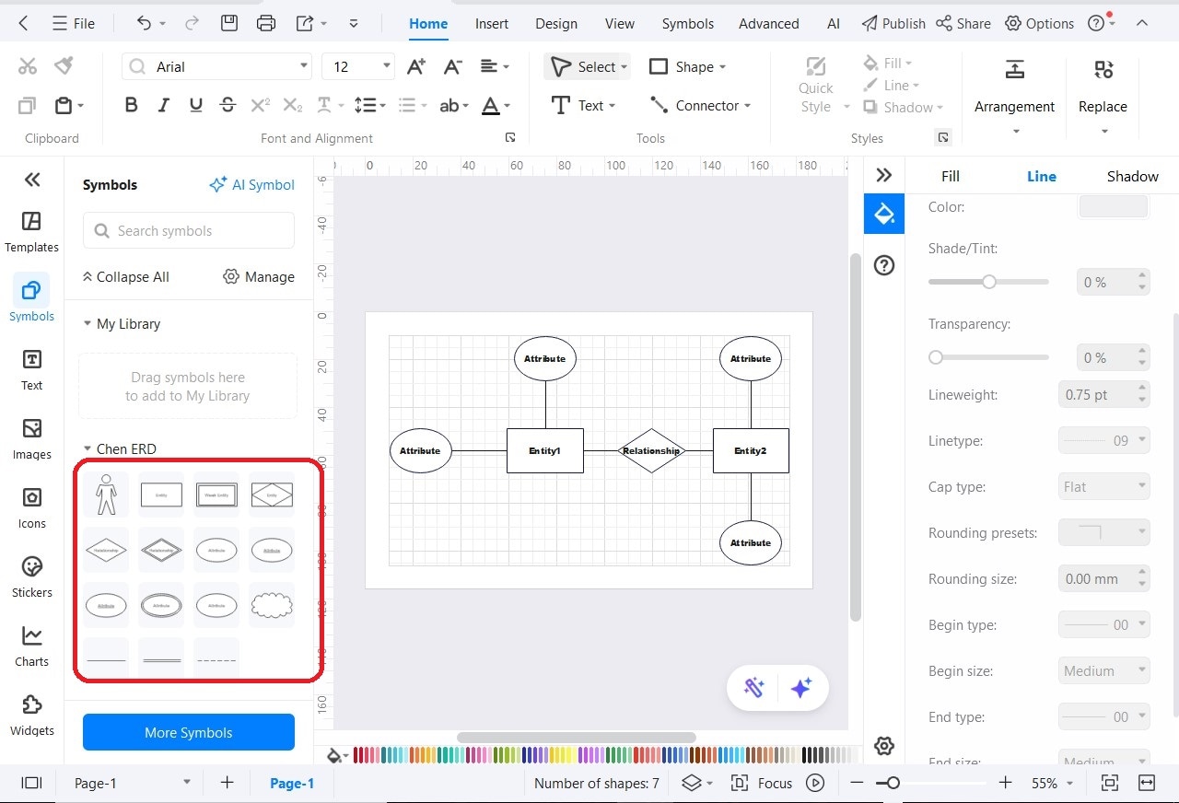Open the help question icon in right strip
Screen dimensions: 1179x803
tap(884, 266)
